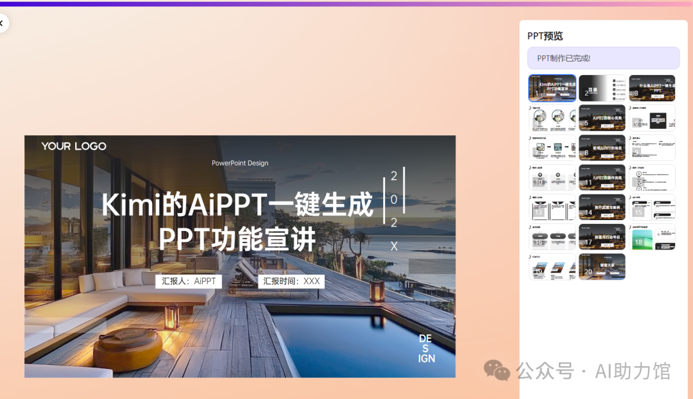Click the PPT制作已完成! status banner

[603, 58]
